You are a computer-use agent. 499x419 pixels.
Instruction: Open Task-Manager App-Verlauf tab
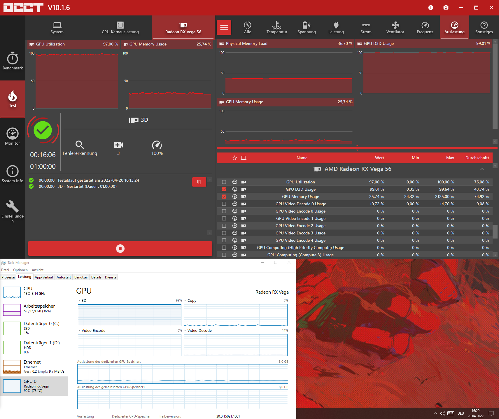pos(44,277)
